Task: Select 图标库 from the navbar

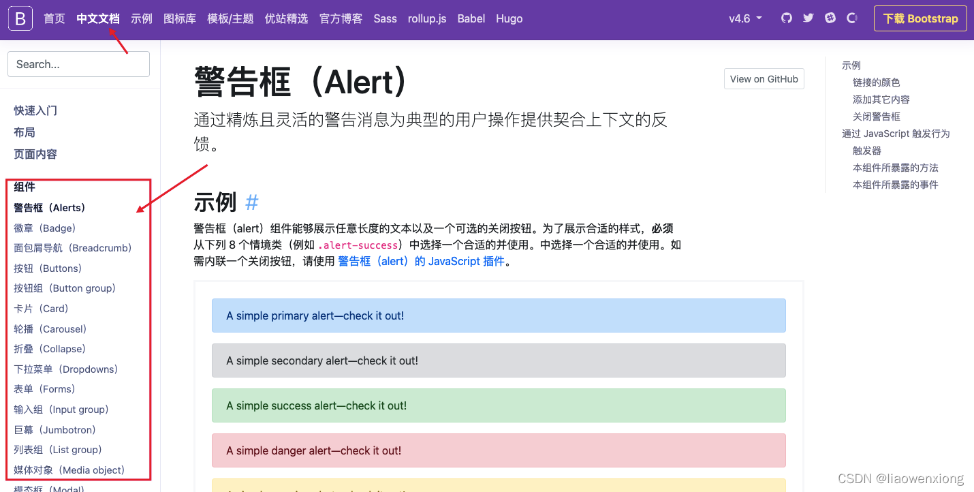Action: tap(180, 18)
